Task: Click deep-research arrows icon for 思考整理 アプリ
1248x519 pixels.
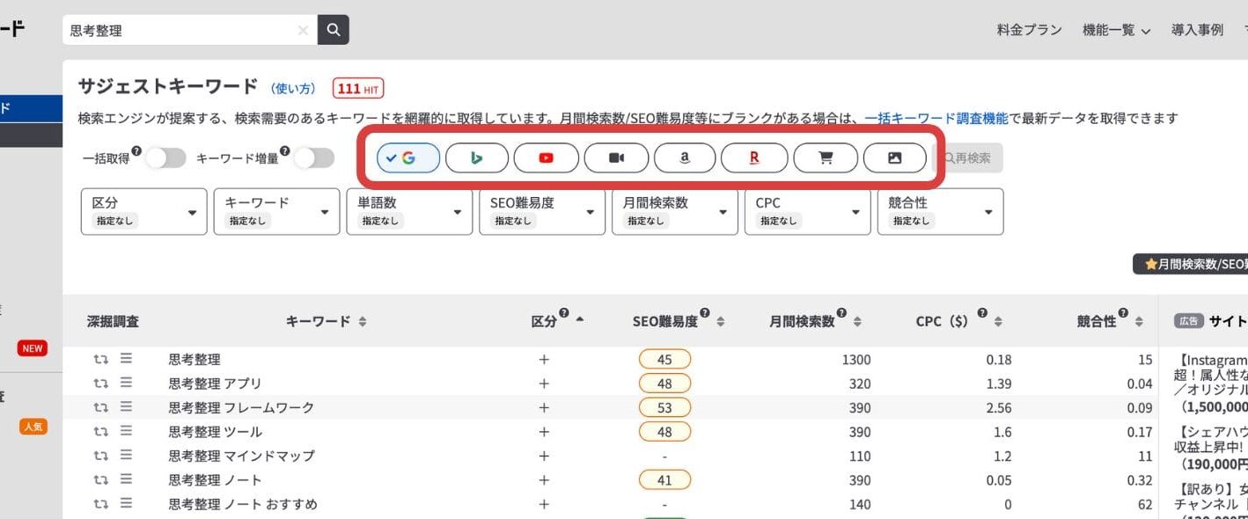Action: tap(101, 384)
